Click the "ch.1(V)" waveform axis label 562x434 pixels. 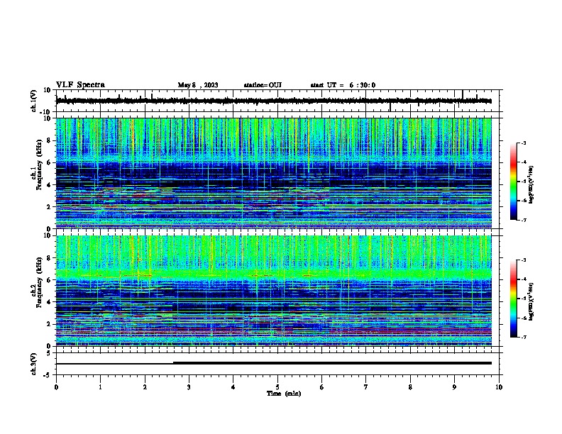coord(33,101)
